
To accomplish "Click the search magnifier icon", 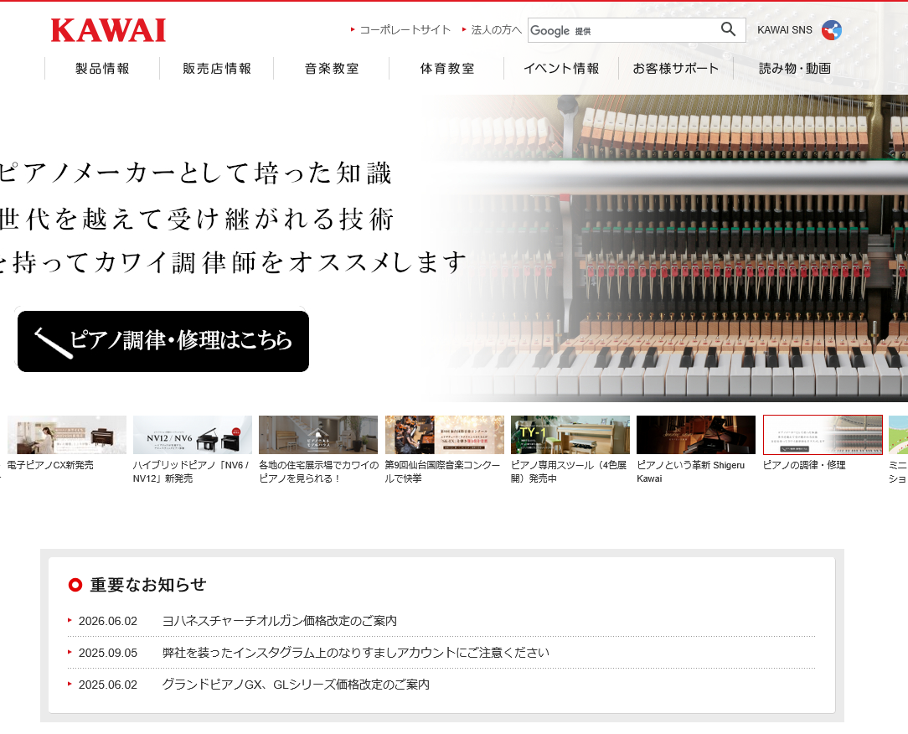I will (728, 29).
